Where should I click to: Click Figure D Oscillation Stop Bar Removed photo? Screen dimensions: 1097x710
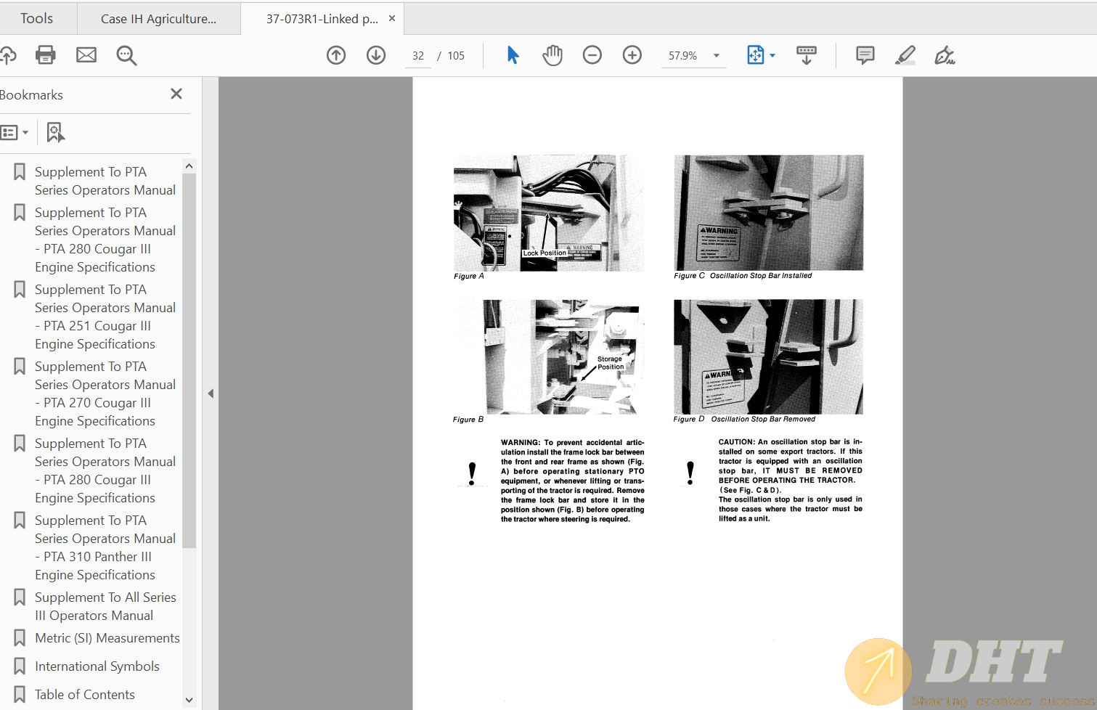tap(769, 356)
